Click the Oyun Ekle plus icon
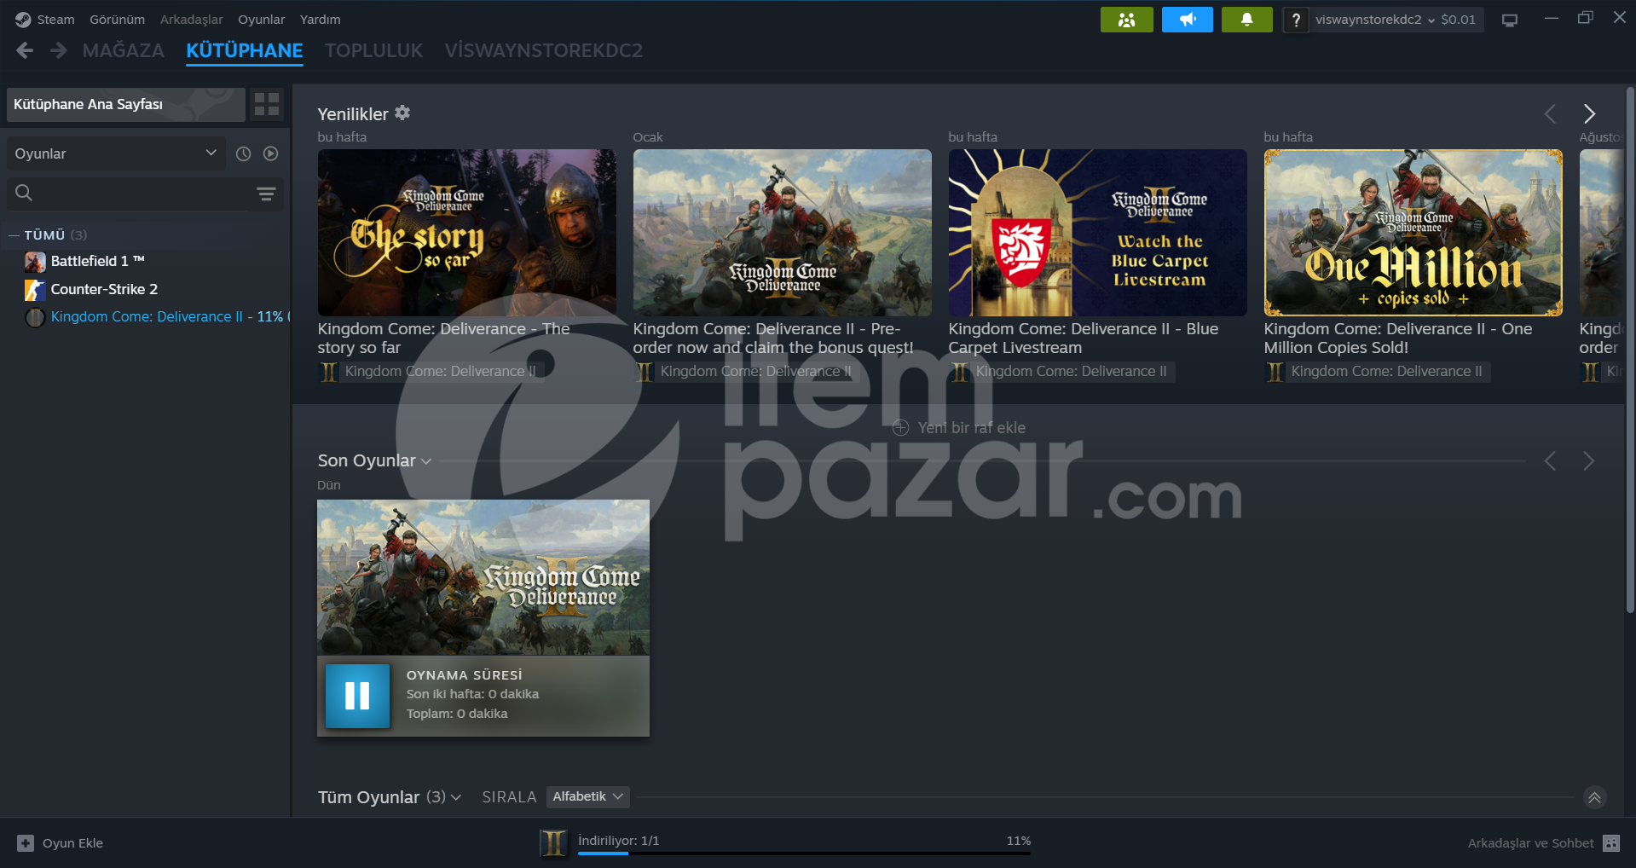1636x868 pixels. [x=26, y=843]
